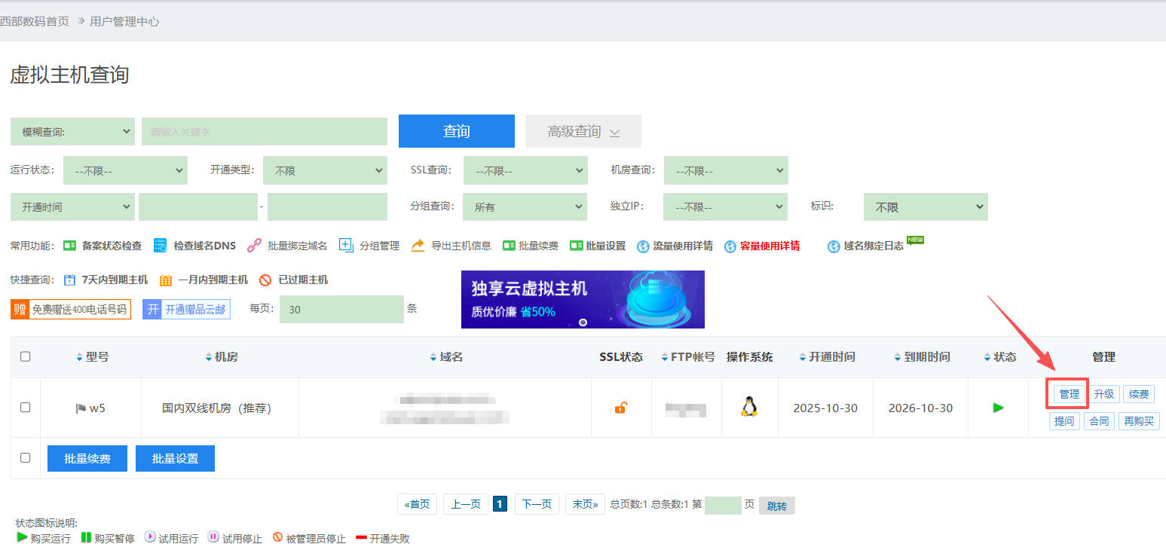Open 7天内到期主机 quick filter
The width and height of the screenshot is (1166, 544).
tap(106, 280)
